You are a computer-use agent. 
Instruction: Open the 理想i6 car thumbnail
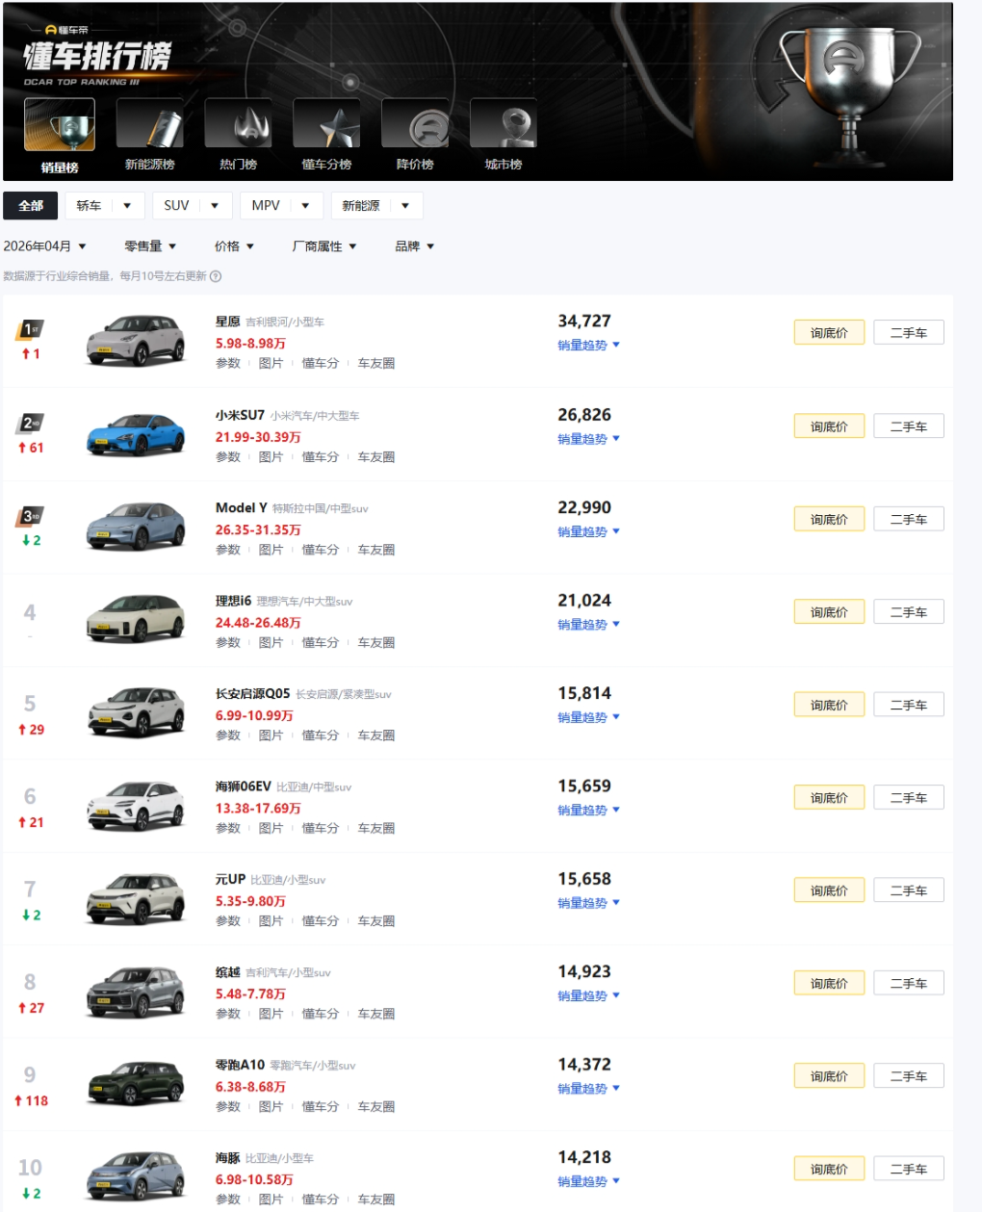(x=136, y=619)
